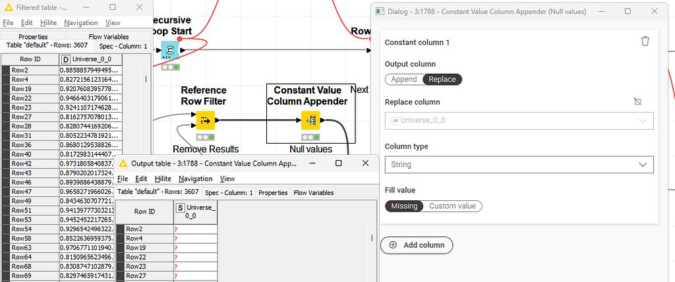Screen dimensions: 675x282
Task: Click the S type icon in Output table header
Action: coord(181,208)
